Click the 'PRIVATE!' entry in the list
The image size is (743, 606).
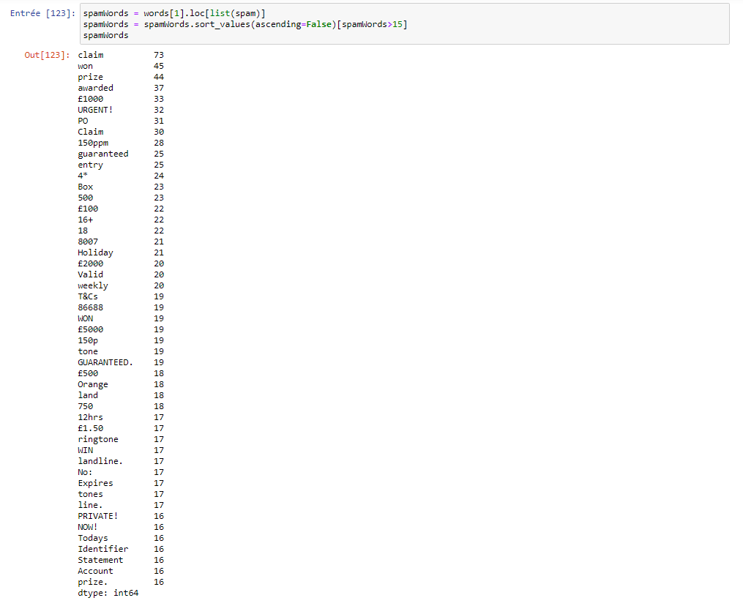pos(98,516)
